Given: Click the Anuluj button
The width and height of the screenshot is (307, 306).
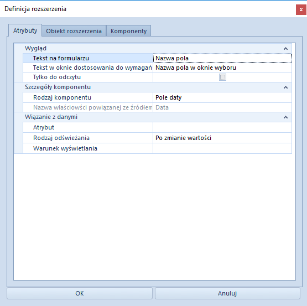Looking at the screenshot, I should click(227, 293).
